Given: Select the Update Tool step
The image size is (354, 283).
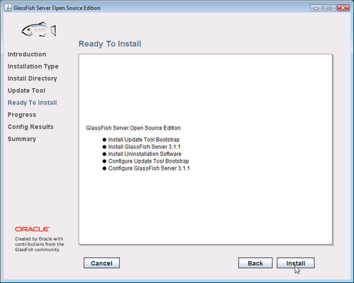Looking at the screenshot, I should tap(26, 91).
